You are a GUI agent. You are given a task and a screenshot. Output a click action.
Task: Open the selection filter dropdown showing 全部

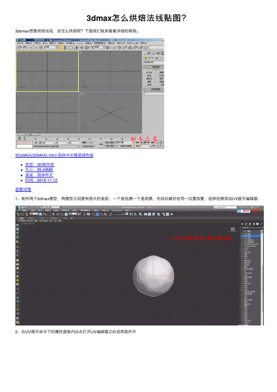pos(51,47)
